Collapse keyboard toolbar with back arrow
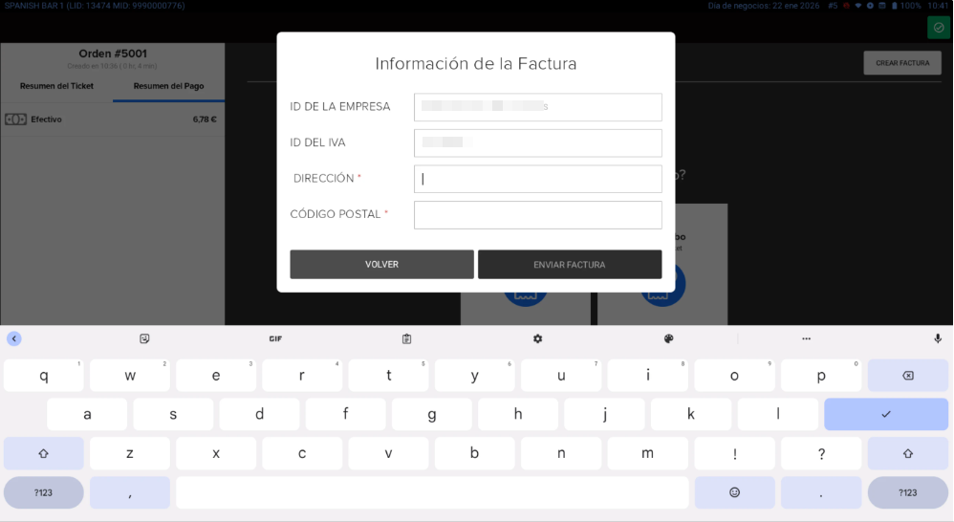Screen dimensions: 954x522 coord(14,338)
